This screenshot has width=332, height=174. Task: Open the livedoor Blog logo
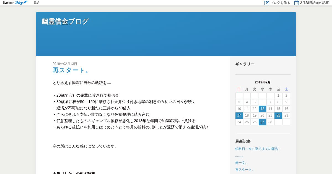pyautogui.click(x=15, y=3)
